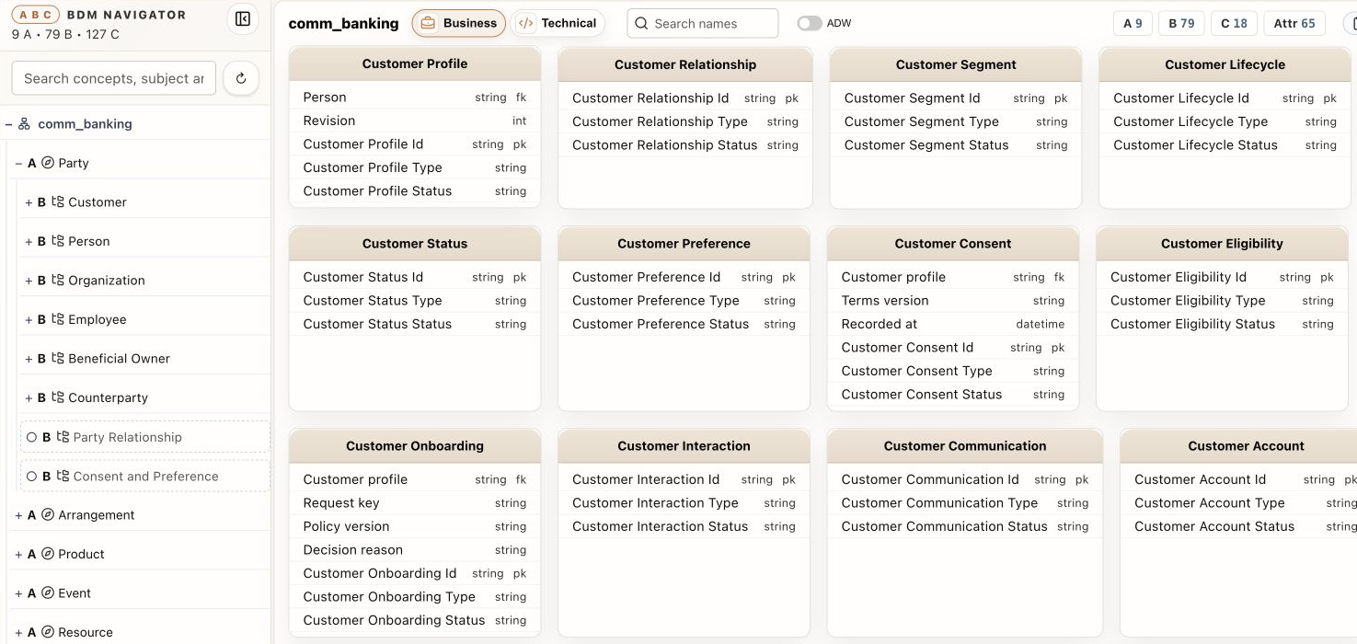Click the Attr 65 count badge
This screenshot has width=1357, height=644.
click(1294, 23)
